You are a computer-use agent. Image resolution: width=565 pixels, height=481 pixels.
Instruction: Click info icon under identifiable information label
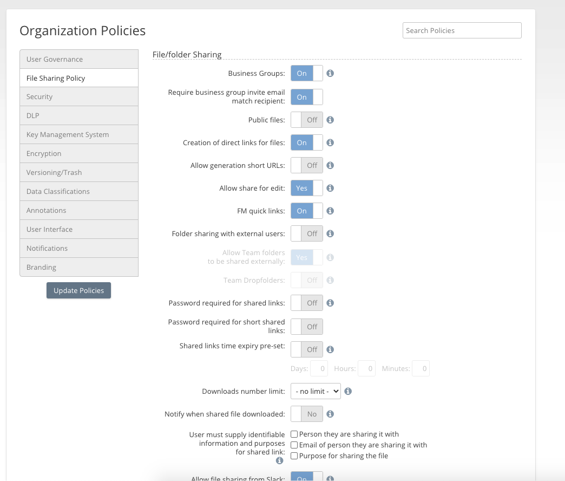click(x=279, y=461)
